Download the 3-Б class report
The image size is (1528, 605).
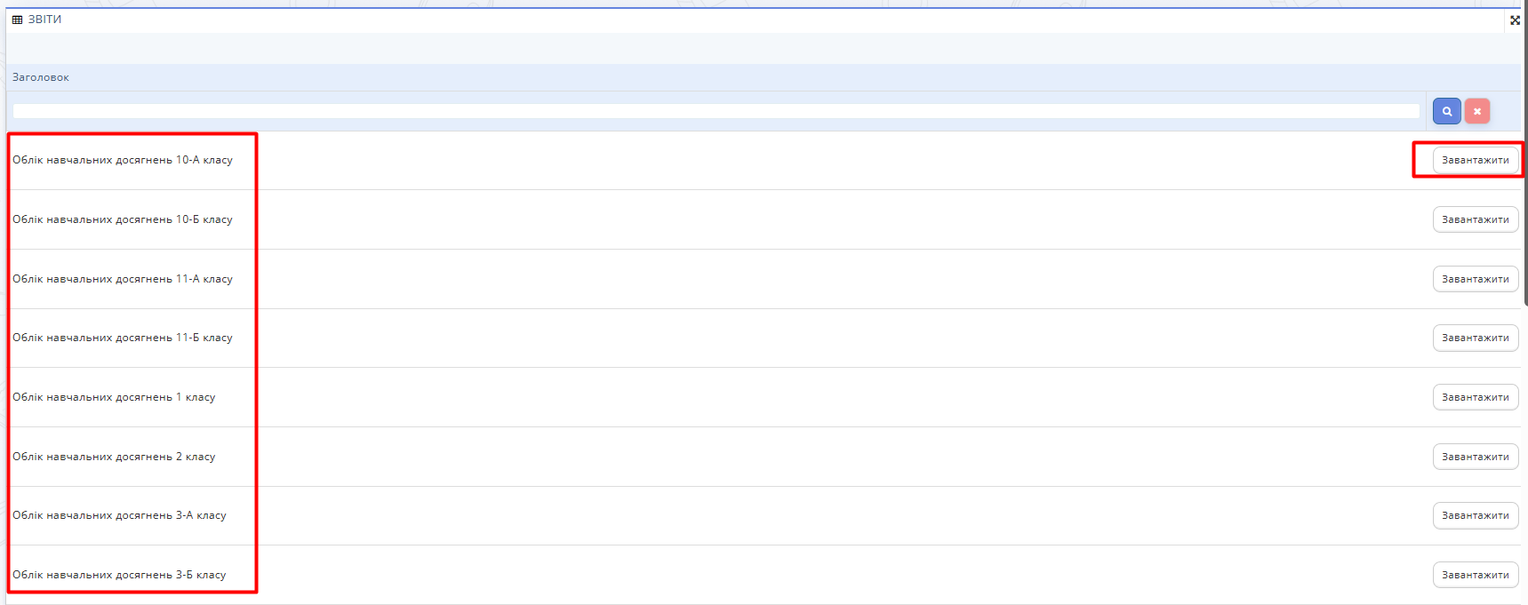coord(1475,575)
